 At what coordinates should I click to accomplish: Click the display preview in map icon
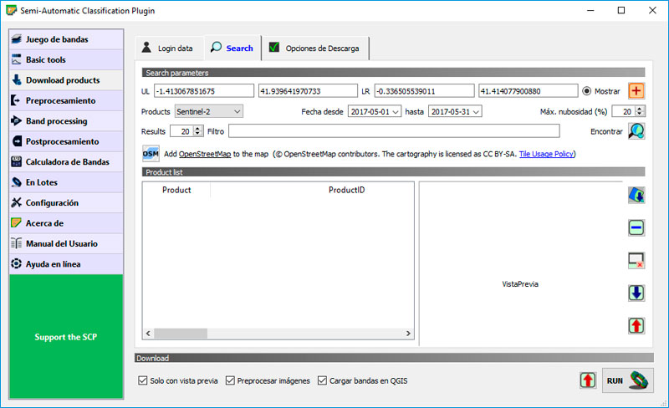pyautogui.click(x=636, y=195)
